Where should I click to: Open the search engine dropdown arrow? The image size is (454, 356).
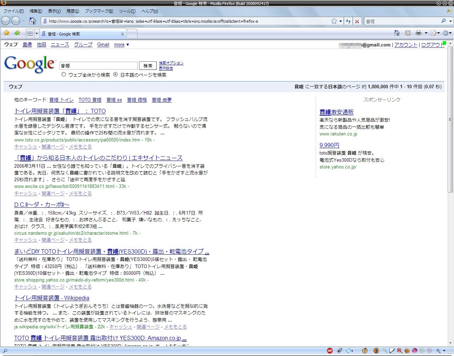450,21
